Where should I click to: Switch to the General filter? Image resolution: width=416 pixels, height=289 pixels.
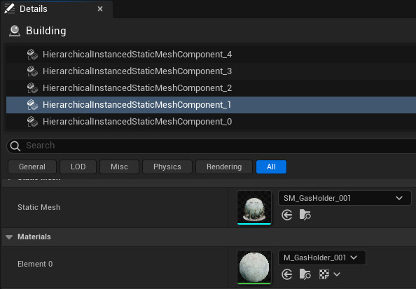click(x=32, y=167)
